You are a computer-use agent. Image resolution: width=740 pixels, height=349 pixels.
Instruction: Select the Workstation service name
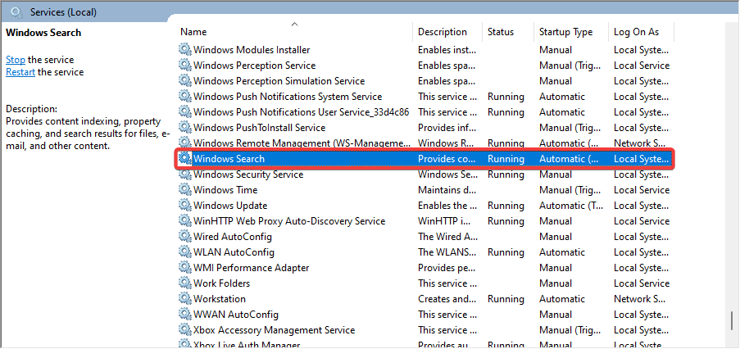(220, 298)
